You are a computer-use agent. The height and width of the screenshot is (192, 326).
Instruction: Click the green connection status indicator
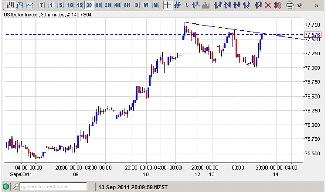tap(6, 186)
